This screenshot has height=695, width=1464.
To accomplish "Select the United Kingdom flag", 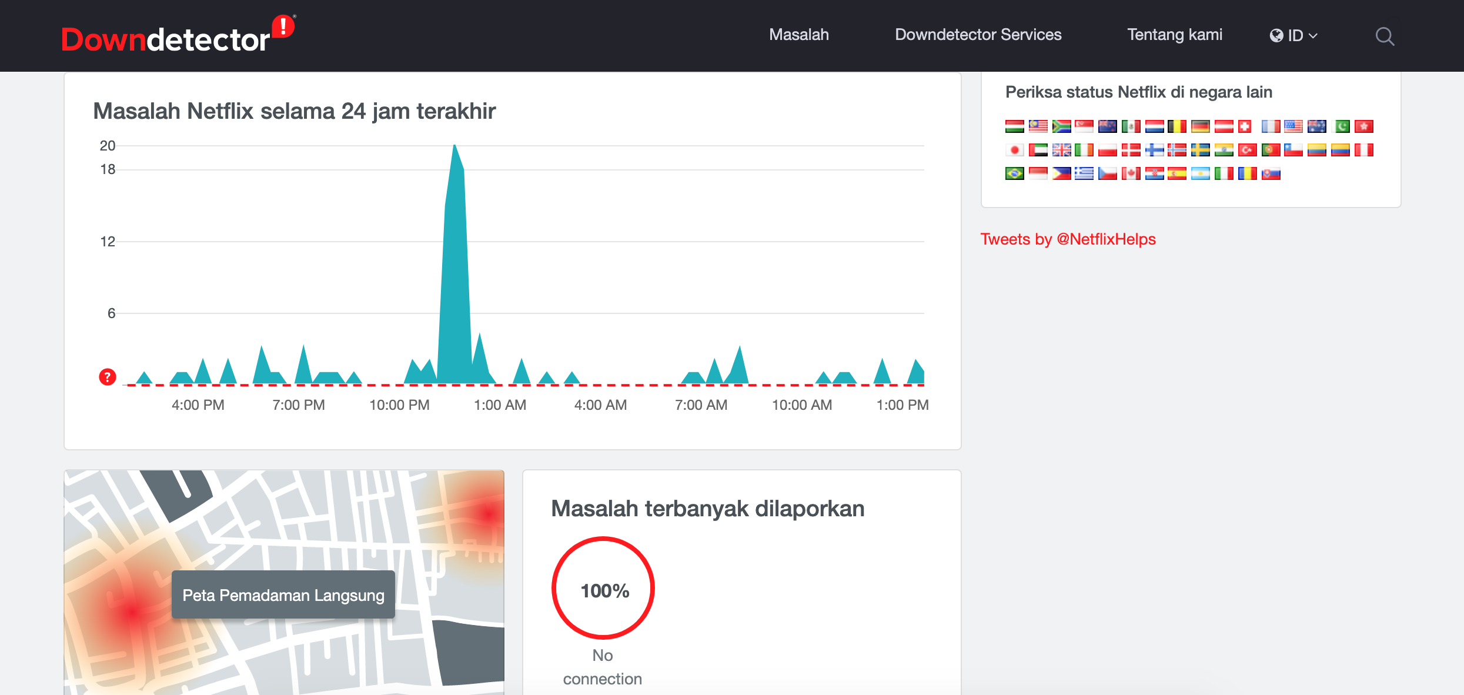I will point(1062,150).
